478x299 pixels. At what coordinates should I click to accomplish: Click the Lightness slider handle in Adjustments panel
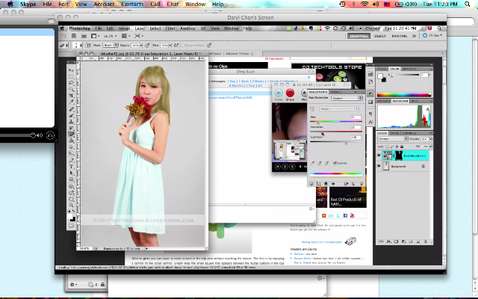pyautogui.click(x=346, y=143)
